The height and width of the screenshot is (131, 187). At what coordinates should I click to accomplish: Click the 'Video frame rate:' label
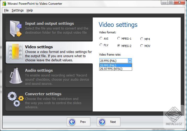(110, 55)
